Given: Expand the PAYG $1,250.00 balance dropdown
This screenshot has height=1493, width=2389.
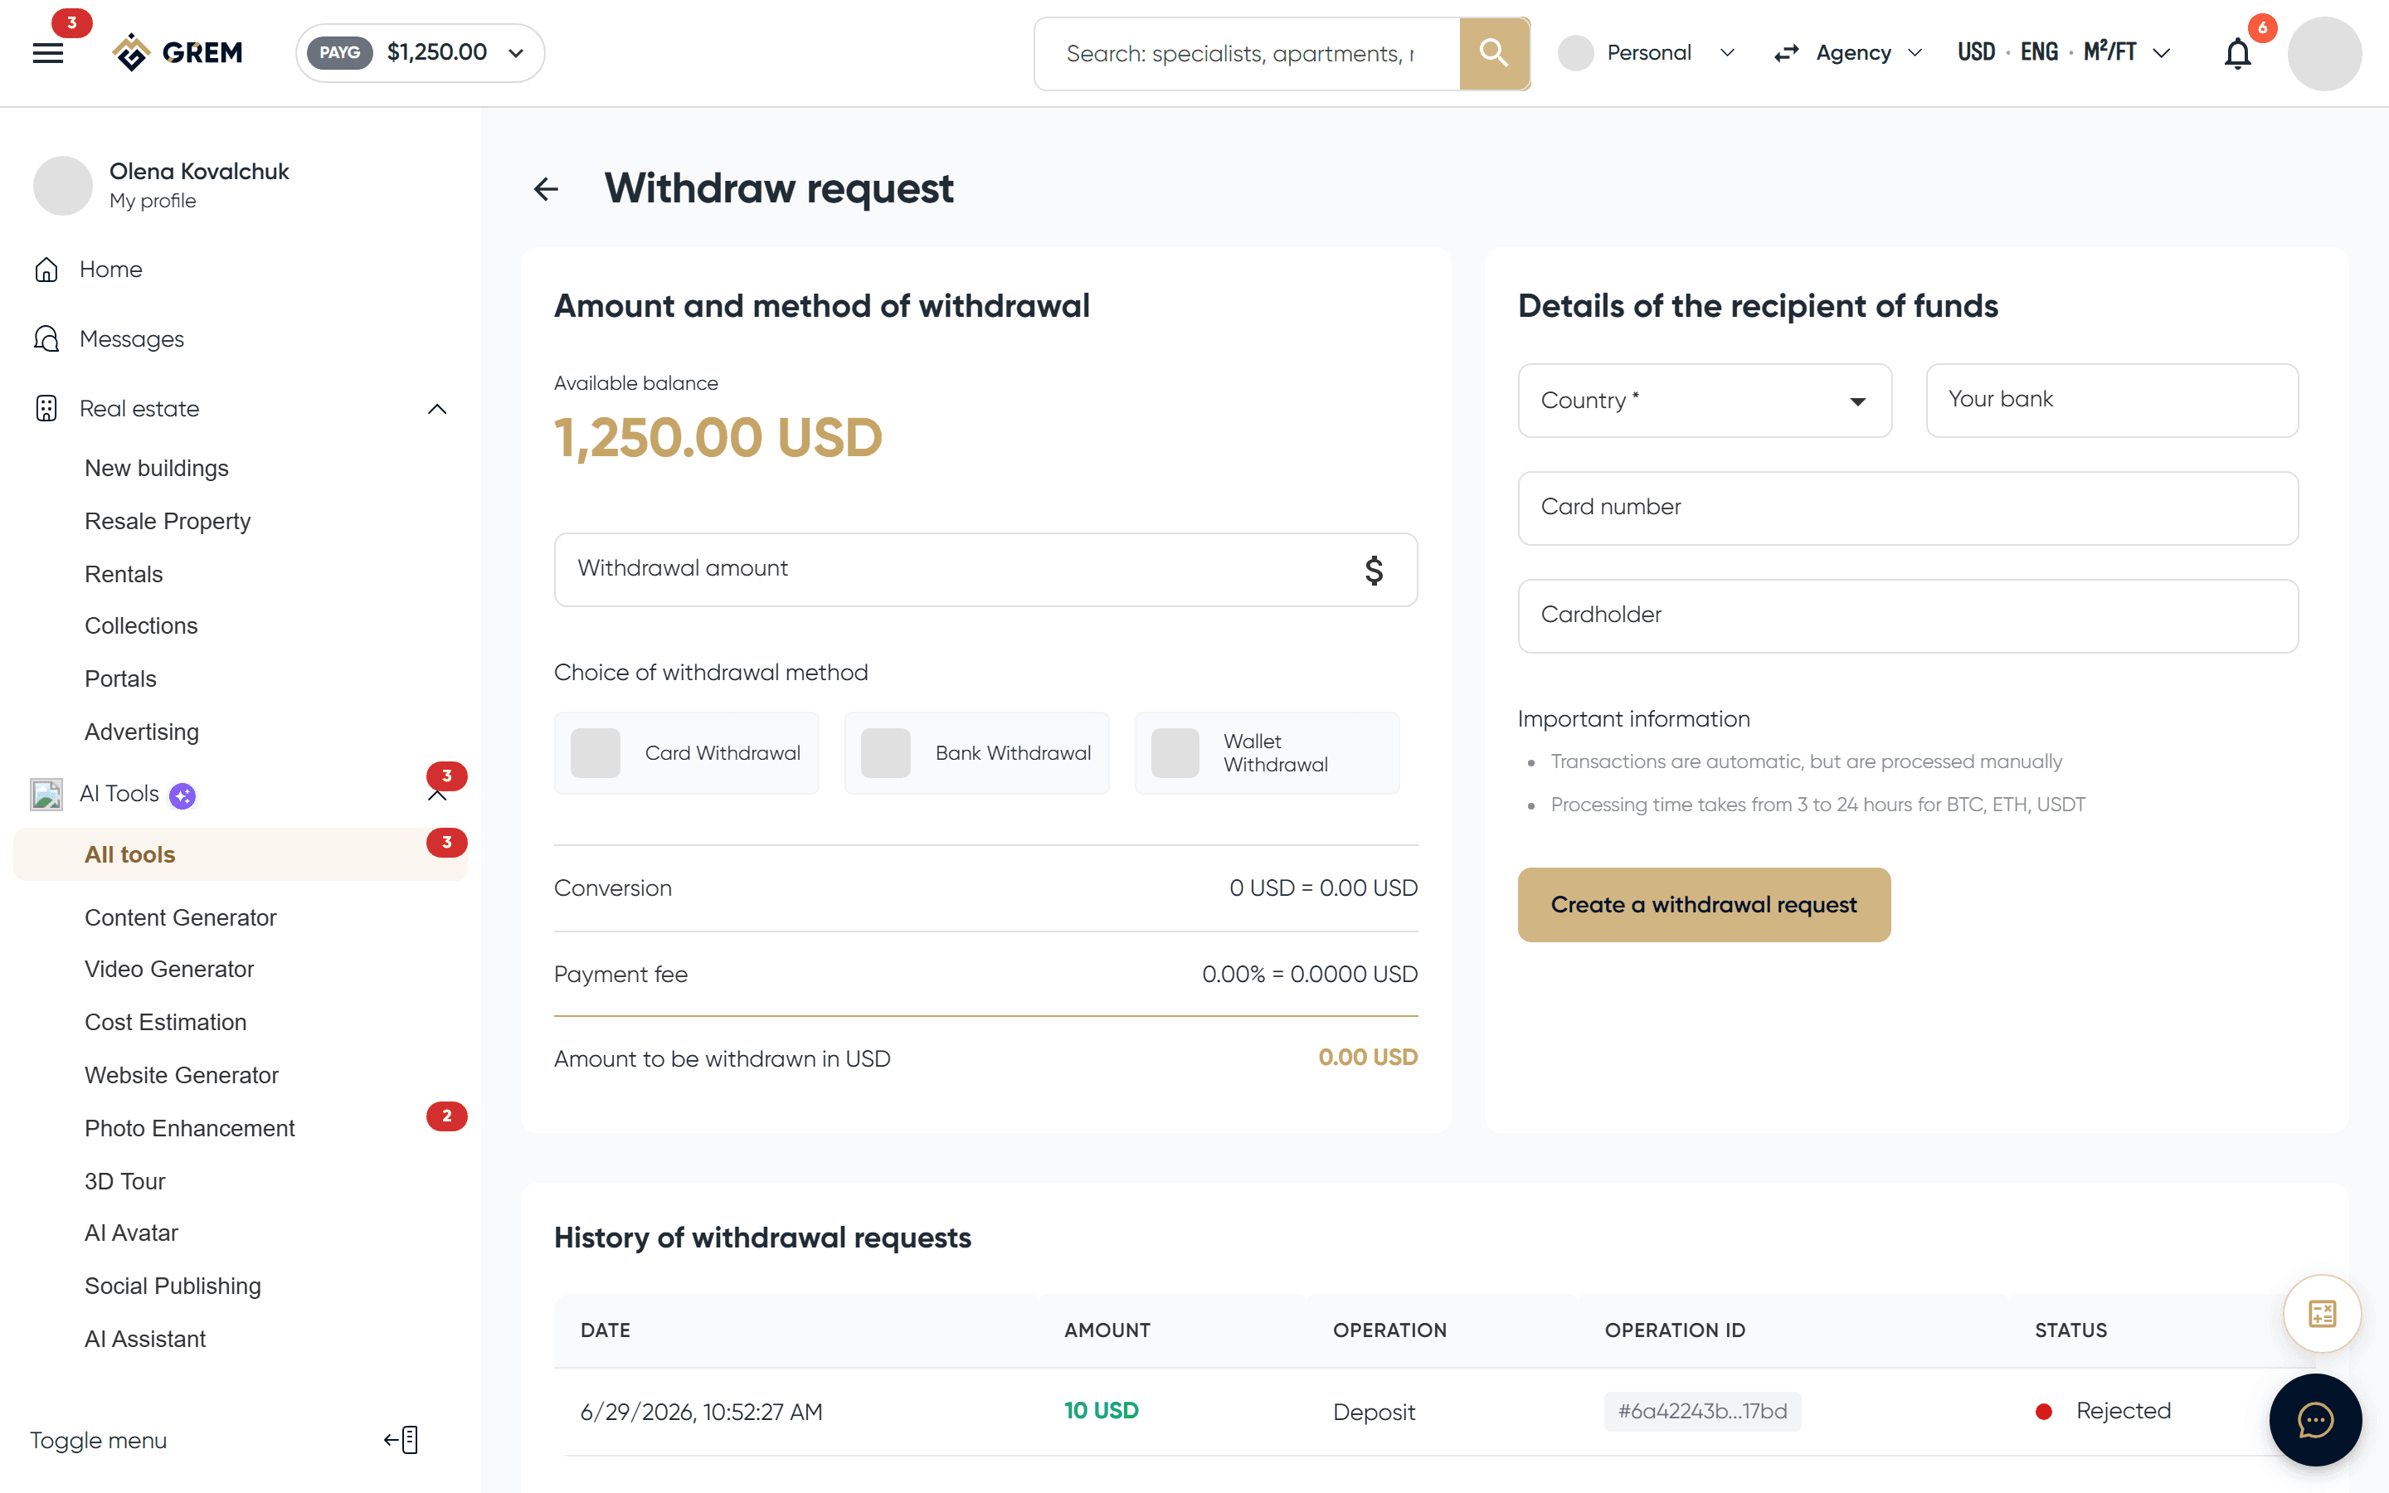Looking at the screenshot, I should click(x=420, y=53).
